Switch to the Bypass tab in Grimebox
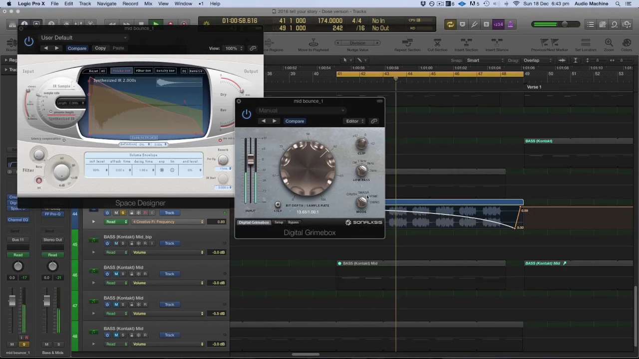 (294, 222)
